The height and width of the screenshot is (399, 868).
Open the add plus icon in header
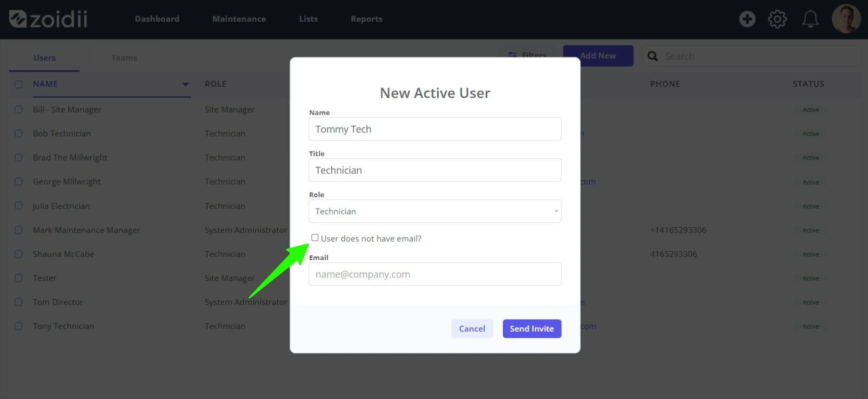[747, 19]
